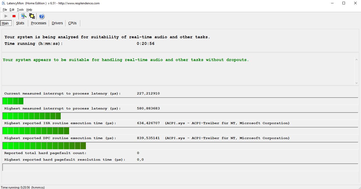Click scroll down arrow in message box
The image size is (361, 189).
coord(356,83)
